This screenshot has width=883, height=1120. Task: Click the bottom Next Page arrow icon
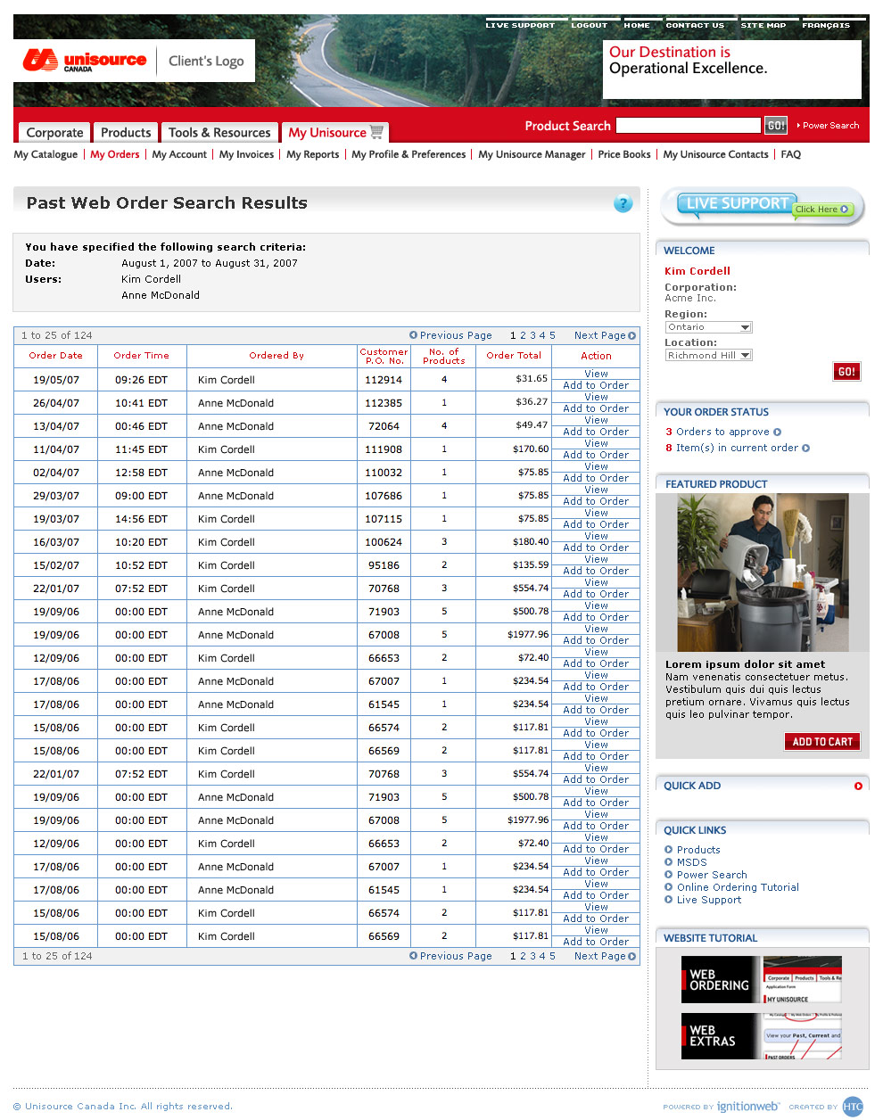coord(632,956)
